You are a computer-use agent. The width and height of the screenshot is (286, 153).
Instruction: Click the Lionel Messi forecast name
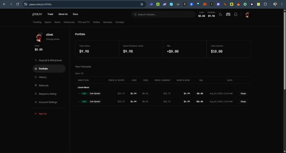point(83,87)
